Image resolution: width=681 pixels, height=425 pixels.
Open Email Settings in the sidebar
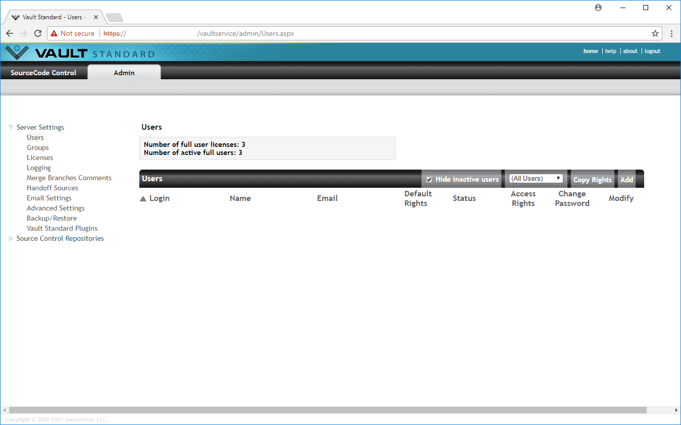point(49,198)
